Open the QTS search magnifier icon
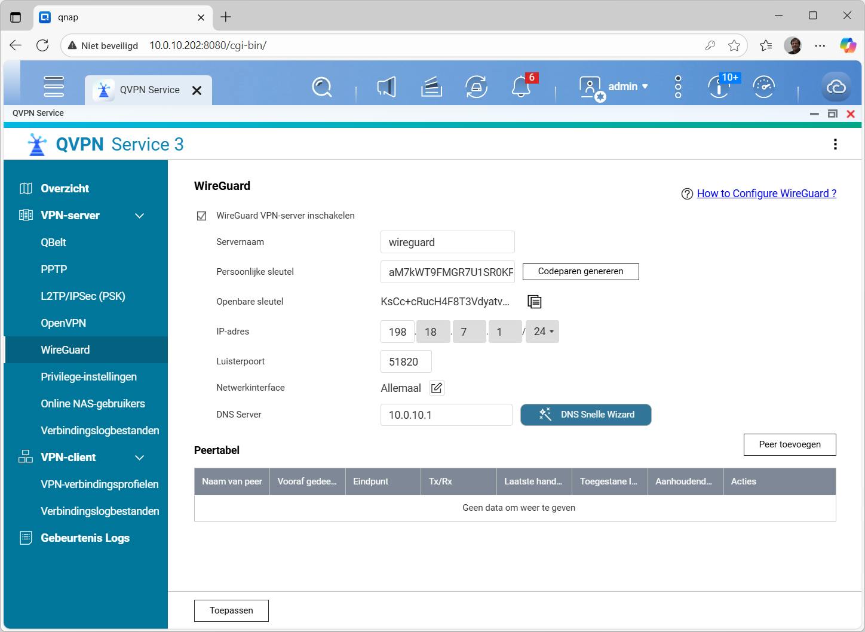This screenshot has width=865, height=632. click(x=322, y=87)
